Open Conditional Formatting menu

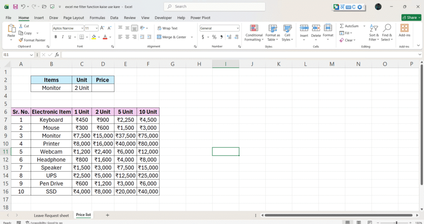coord(254,33)
